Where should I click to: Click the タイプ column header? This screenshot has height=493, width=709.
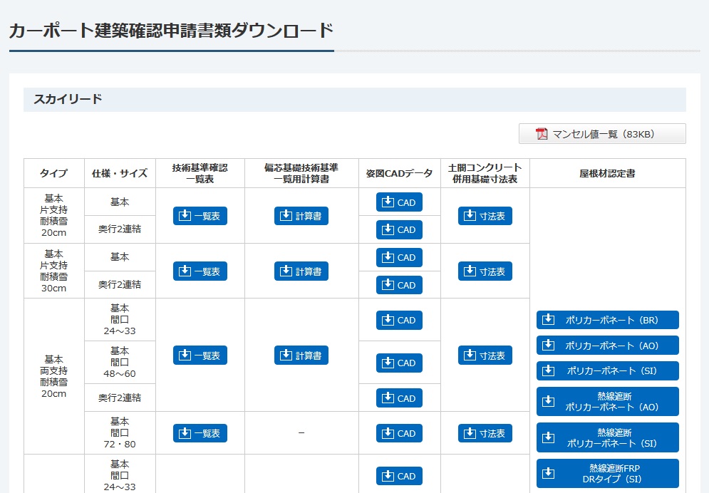tap(54, 173)
